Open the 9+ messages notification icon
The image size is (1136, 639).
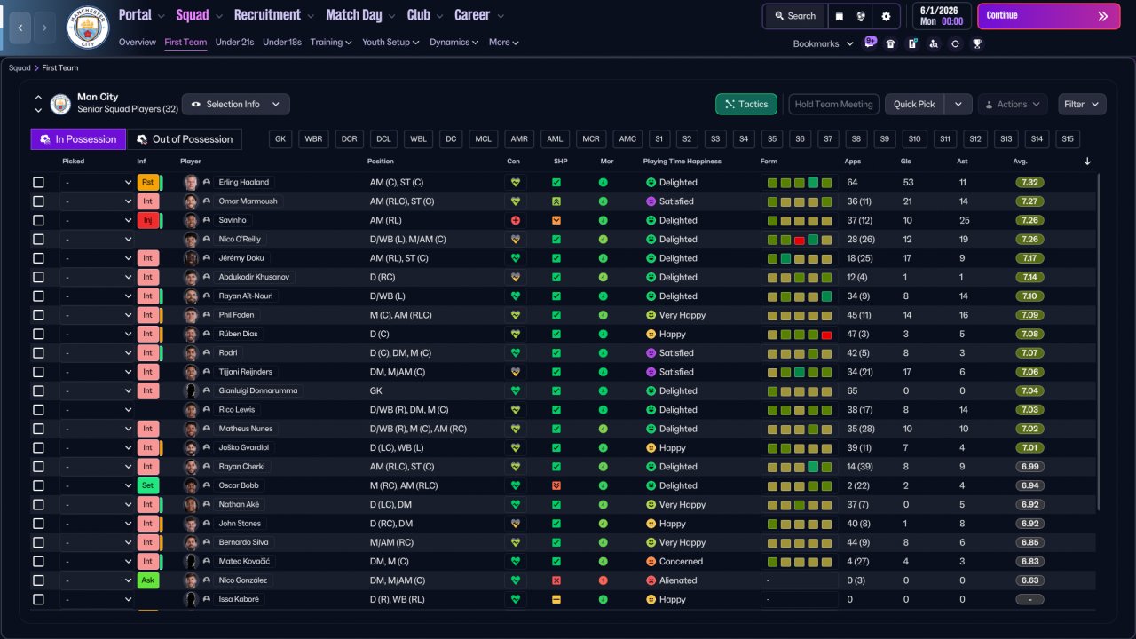[870, 43]
